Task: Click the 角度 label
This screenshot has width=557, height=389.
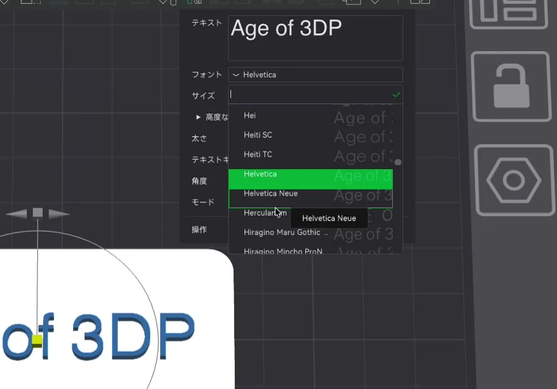Action: pos(199,181)
